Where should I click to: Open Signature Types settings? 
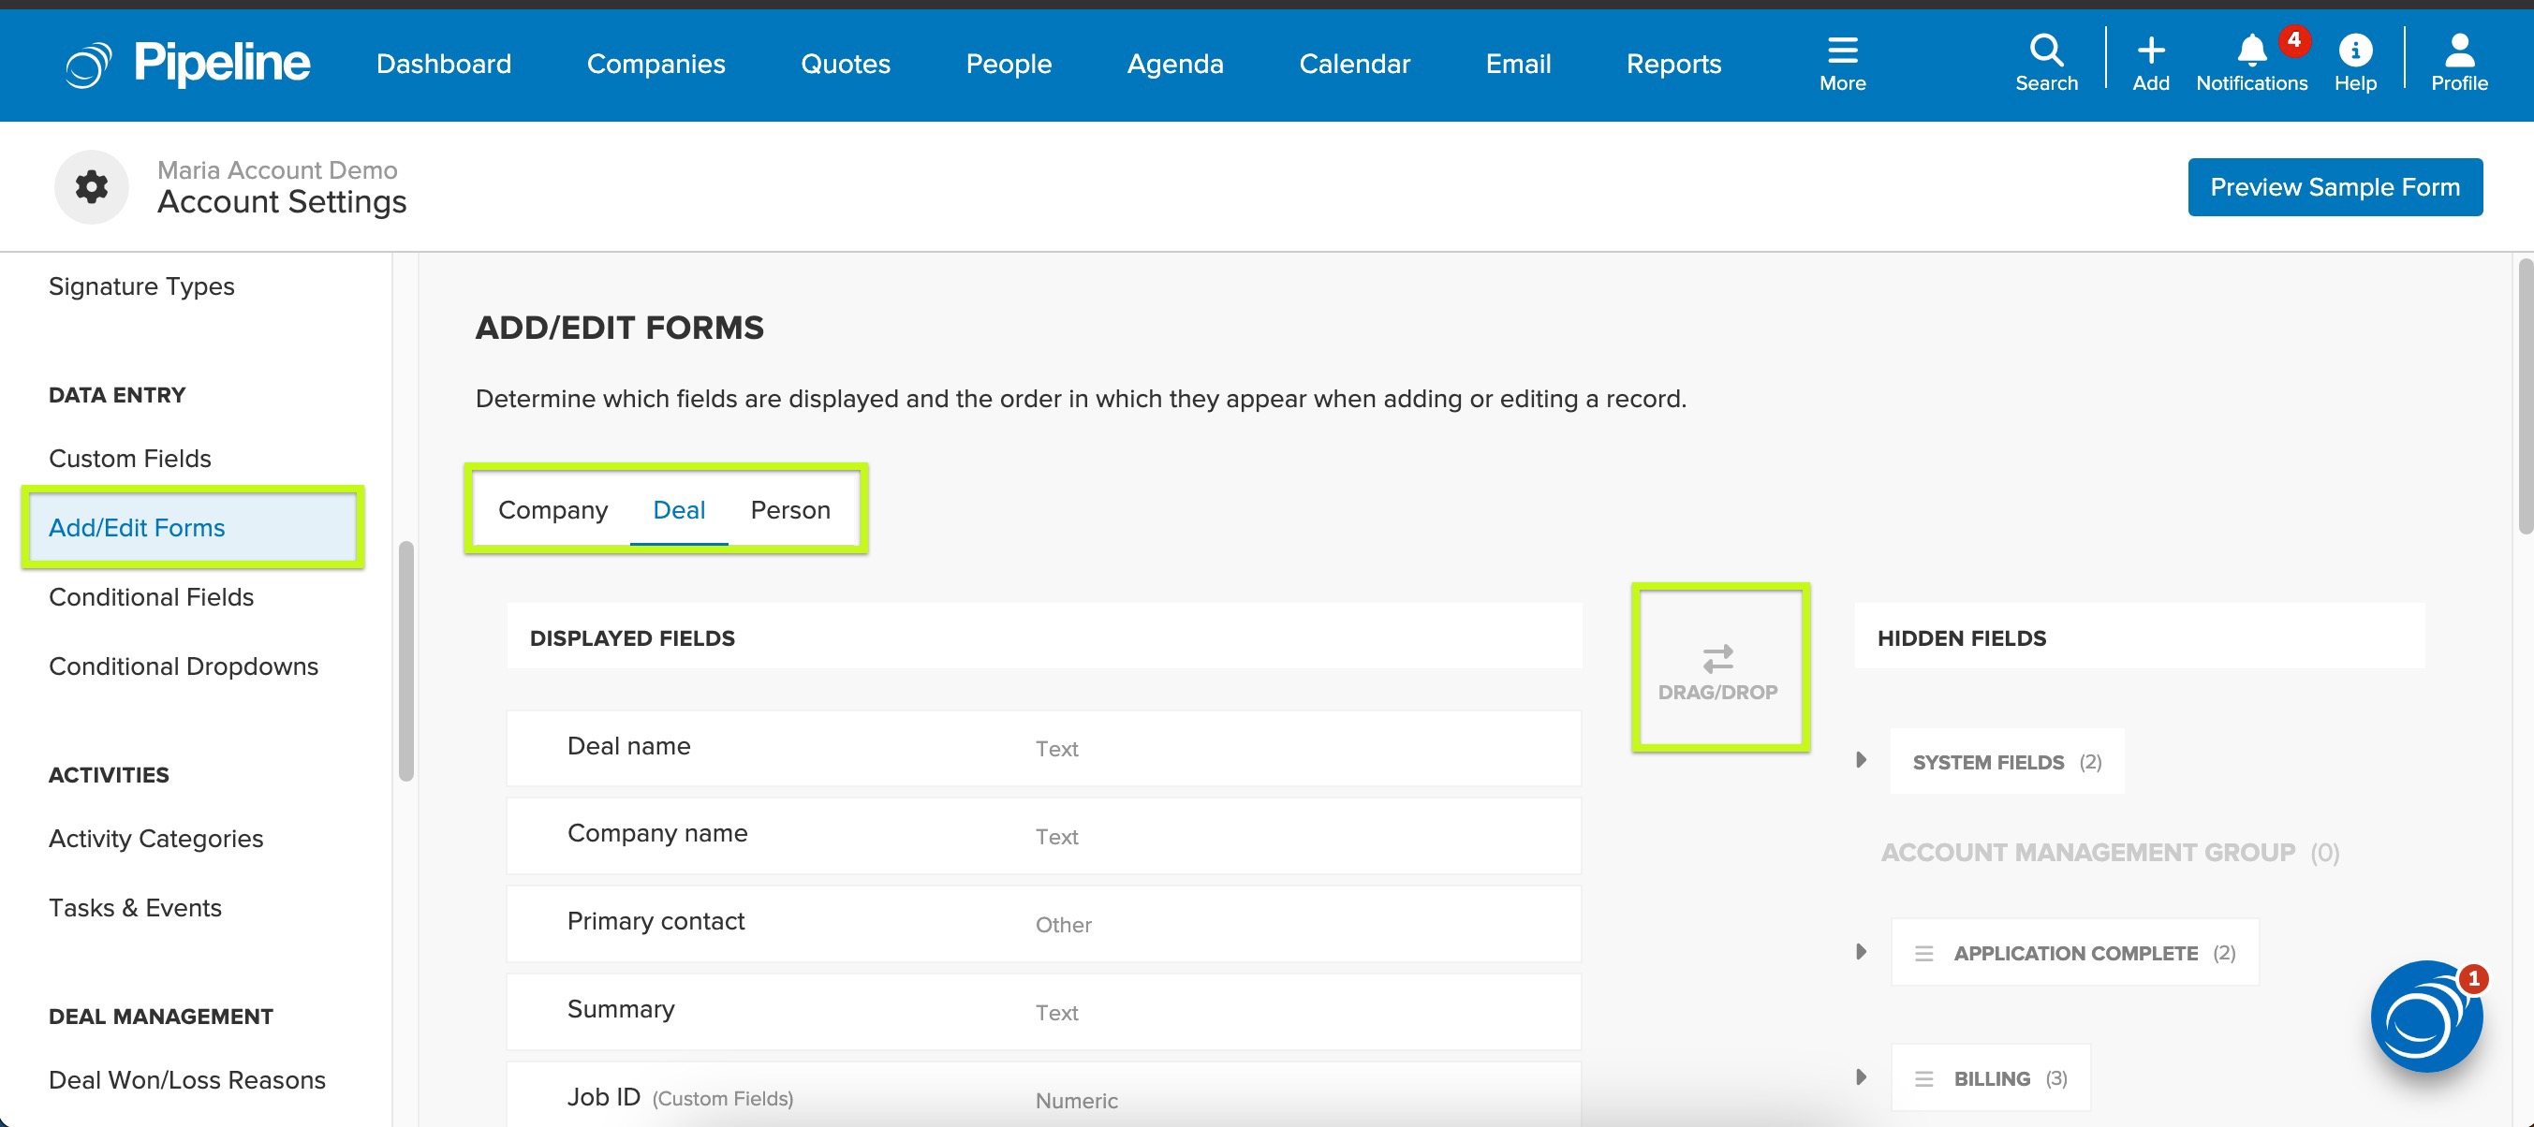(141, 286)
